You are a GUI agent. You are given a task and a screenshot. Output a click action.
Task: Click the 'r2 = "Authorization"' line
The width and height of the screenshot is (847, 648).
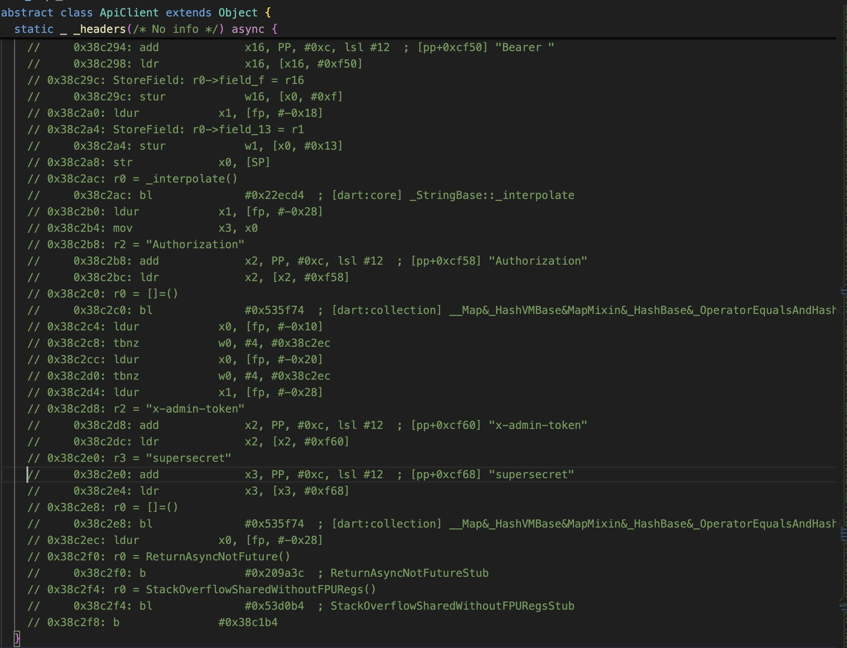tap(136, 245)
